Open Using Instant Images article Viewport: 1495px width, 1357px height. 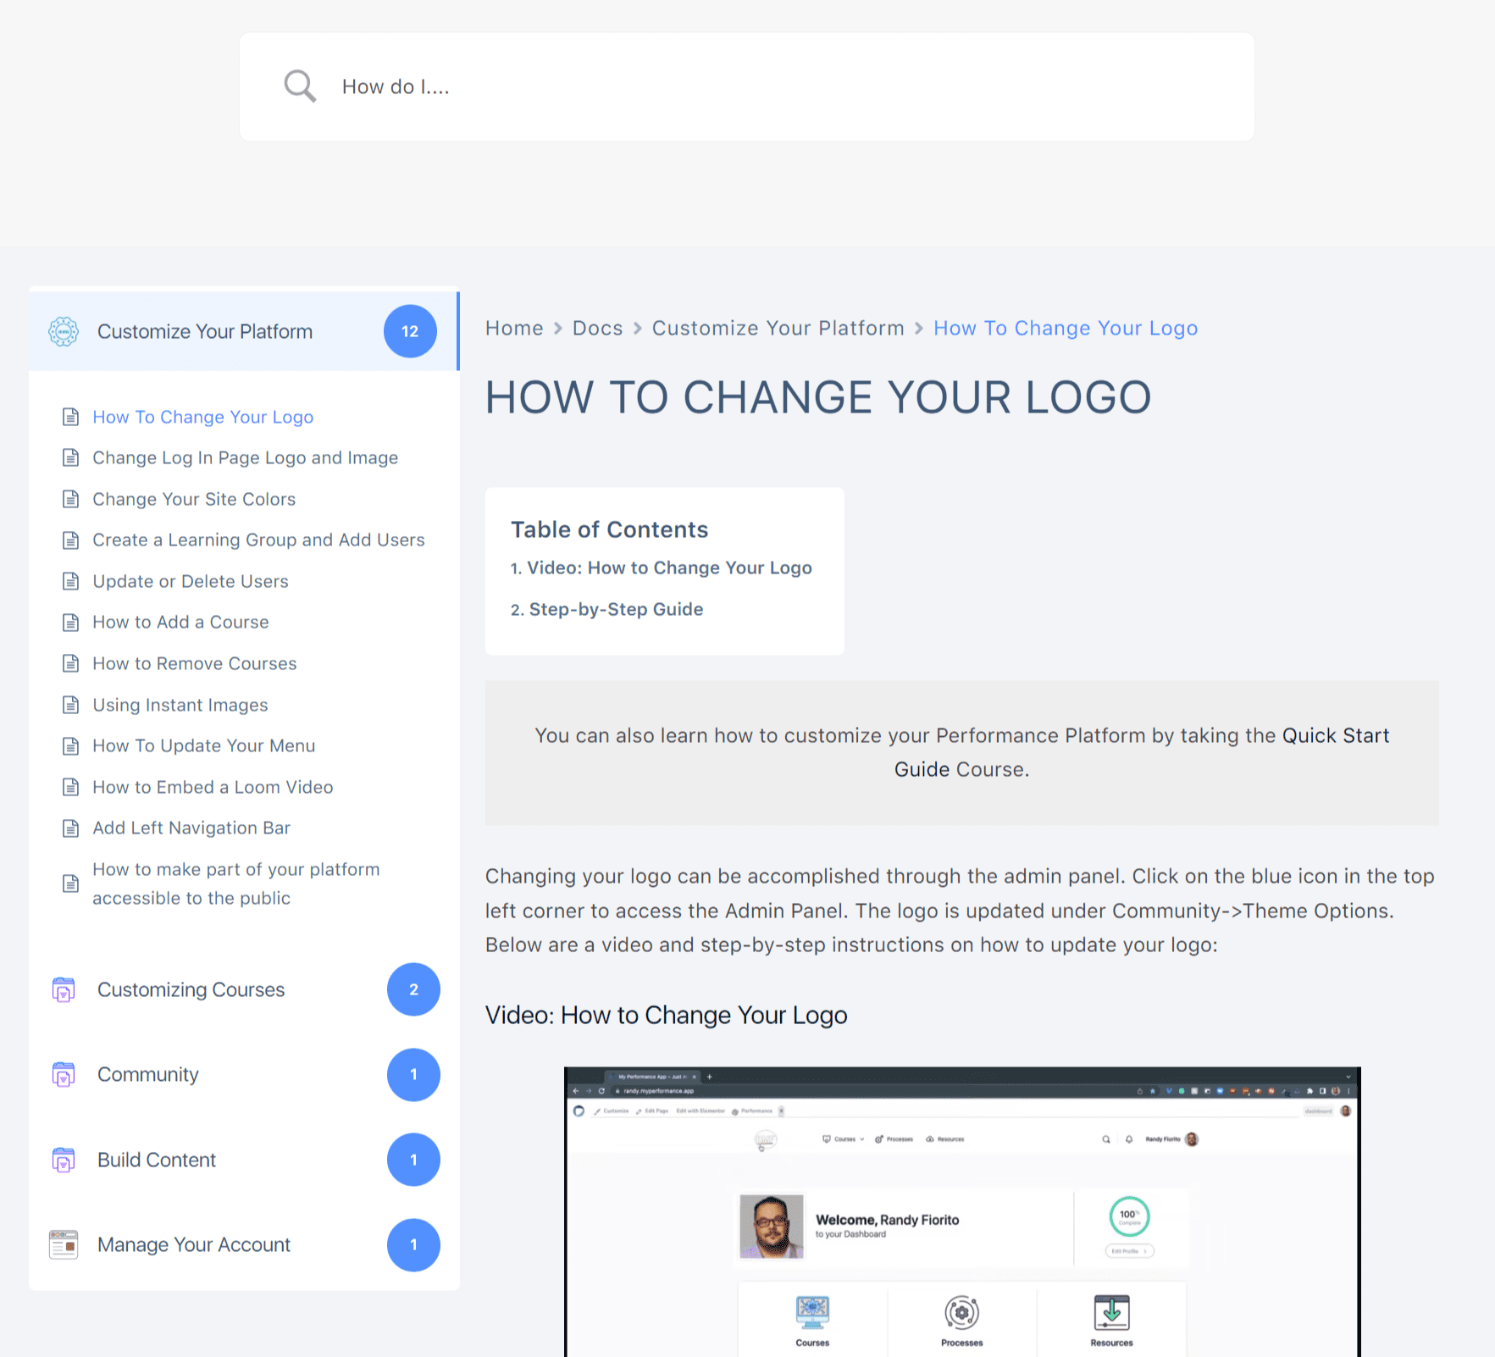180,705
